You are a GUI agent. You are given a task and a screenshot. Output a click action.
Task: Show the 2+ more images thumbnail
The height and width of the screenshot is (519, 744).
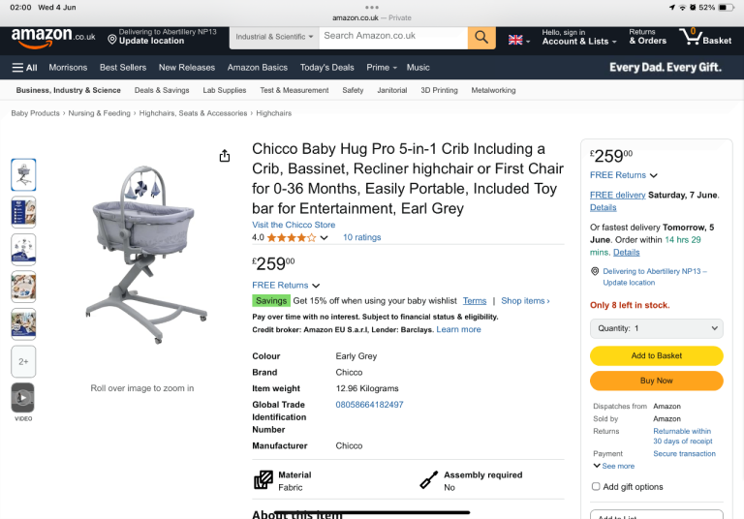point(23,361)
